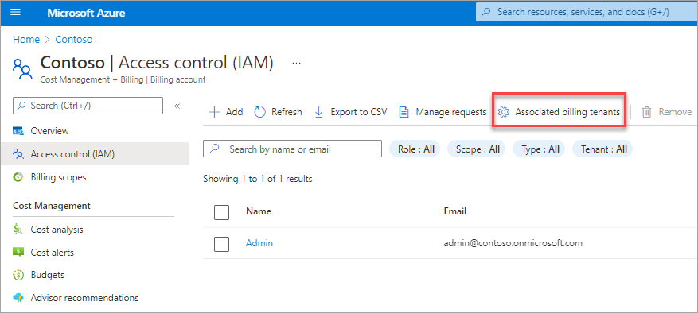Open the Role : All filter
This screenshot has height=313, width=698.
415,149
